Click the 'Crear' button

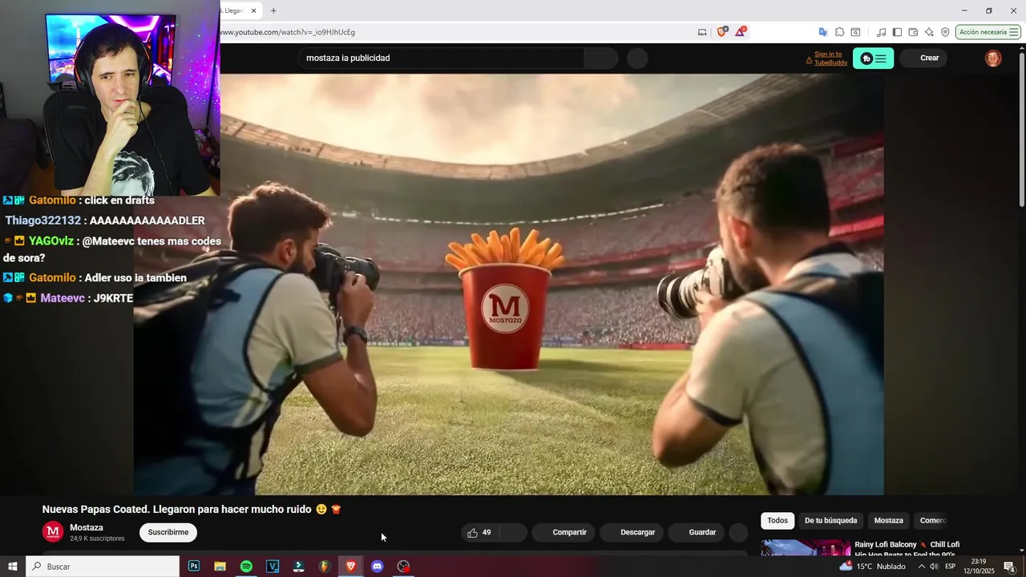point(923,58)
